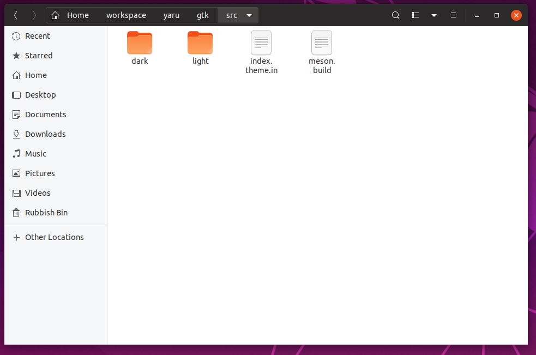The height and width of the screenshot is (355, 536).
Task: Click the Desktop icon in sidebar
Action: coord(16,95)
